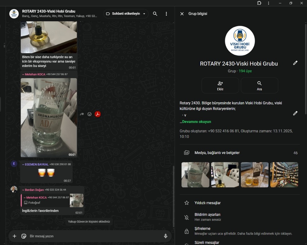Click the plus attachment icon

coord(15,236)
